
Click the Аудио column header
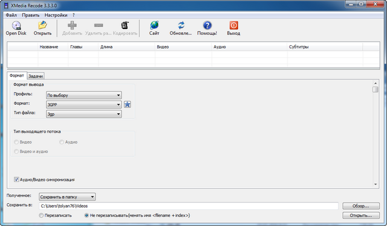point(250,47)
